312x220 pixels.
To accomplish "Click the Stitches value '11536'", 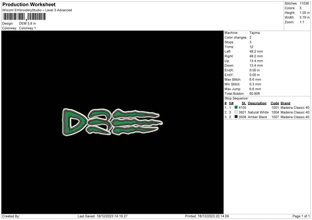I will (304, 4).
